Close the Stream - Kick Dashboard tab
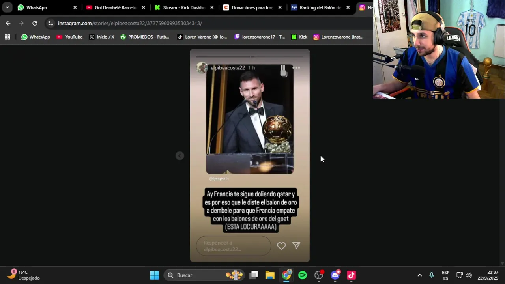Screen dimensions: 505x284 [x=212, y=7]
